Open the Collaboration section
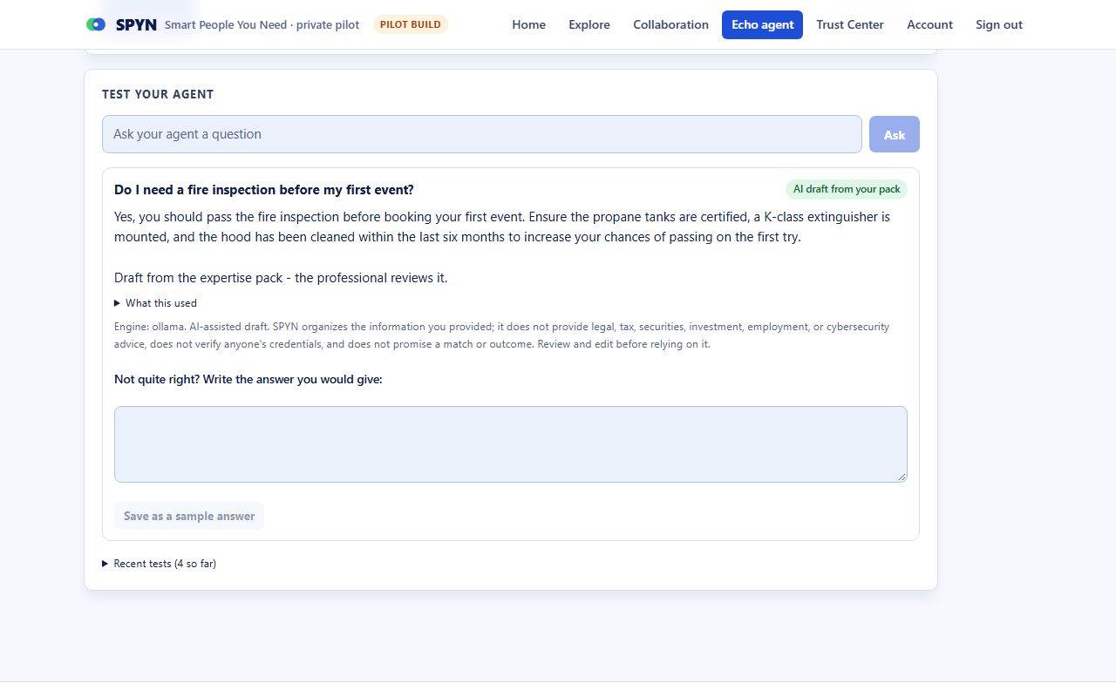 pyautogui.click(x=670, y=24)
